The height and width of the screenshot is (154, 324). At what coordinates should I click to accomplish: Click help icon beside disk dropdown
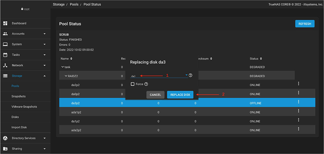191,76
